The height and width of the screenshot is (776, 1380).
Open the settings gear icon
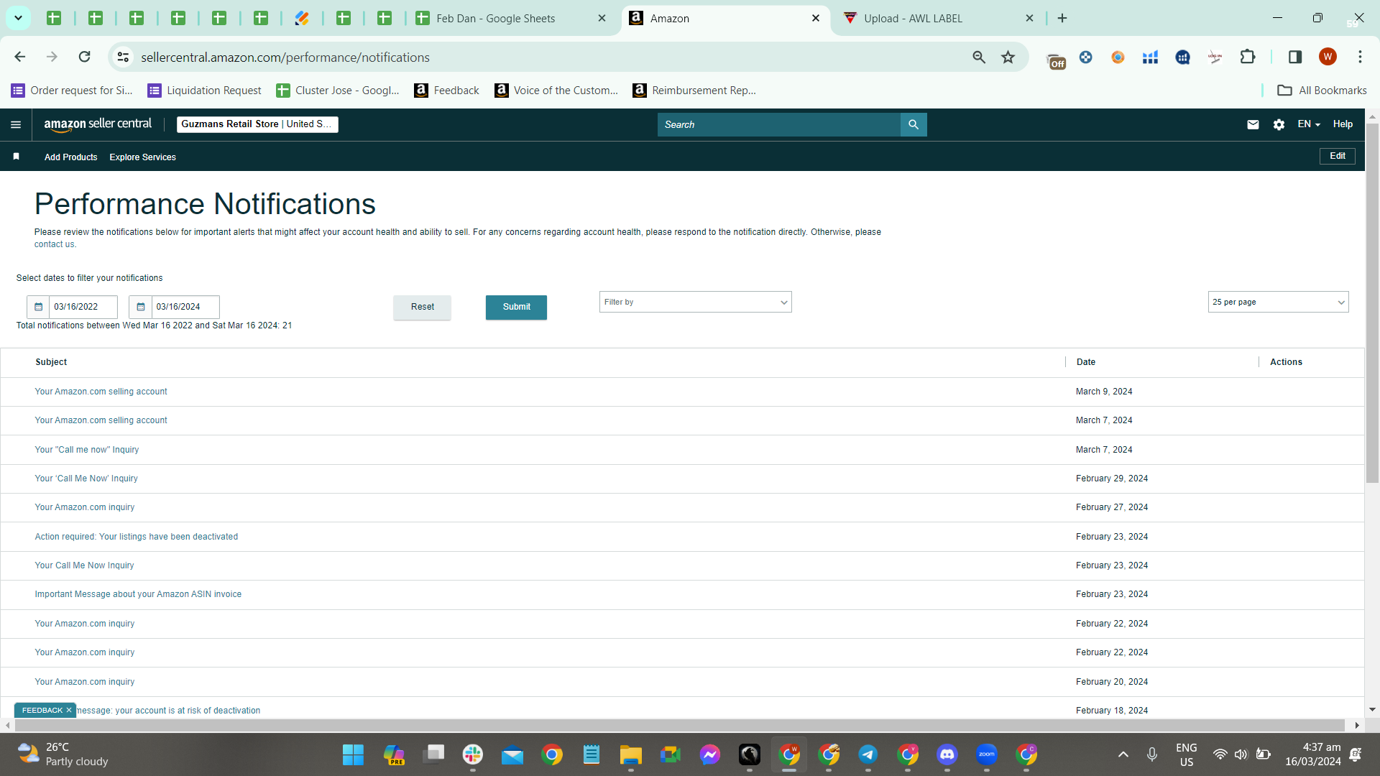1279,124
